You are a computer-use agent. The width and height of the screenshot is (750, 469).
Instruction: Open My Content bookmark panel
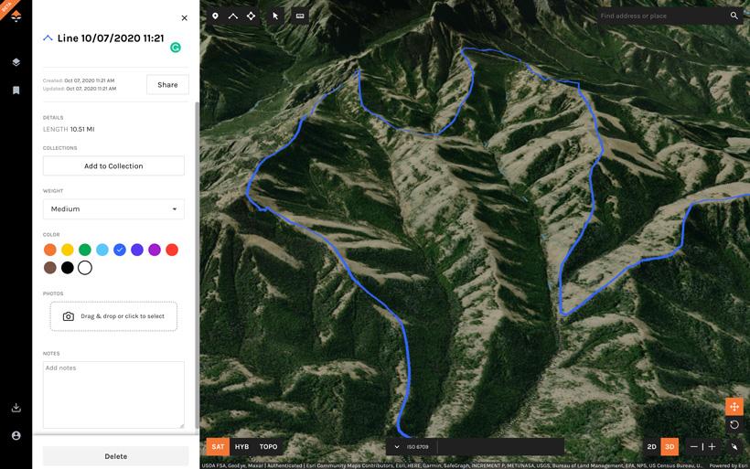click(16, 91)
